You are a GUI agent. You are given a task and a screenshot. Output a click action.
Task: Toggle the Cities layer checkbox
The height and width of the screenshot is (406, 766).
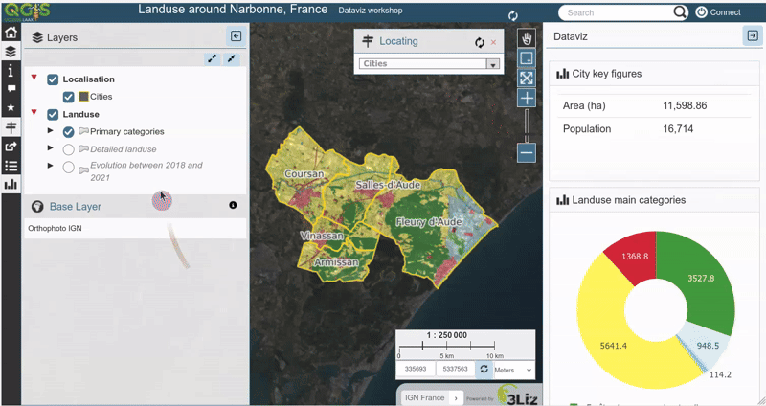(68, 97)
